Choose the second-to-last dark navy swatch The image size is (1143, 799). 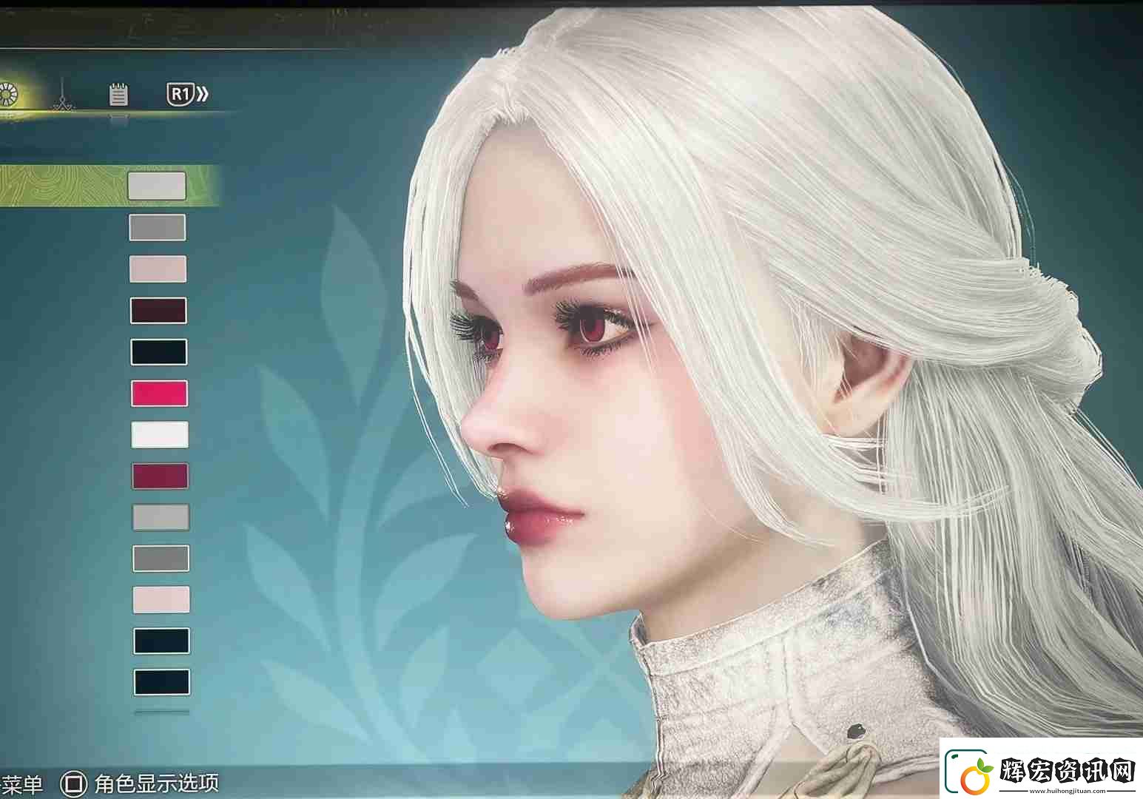click(x=161, y=641)
